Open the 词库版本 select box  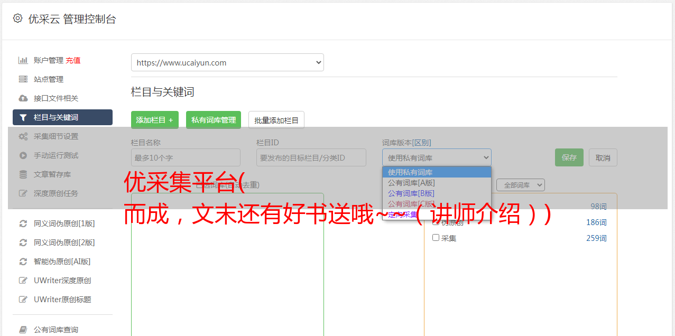pyautogui.click(x=437, y=157)
